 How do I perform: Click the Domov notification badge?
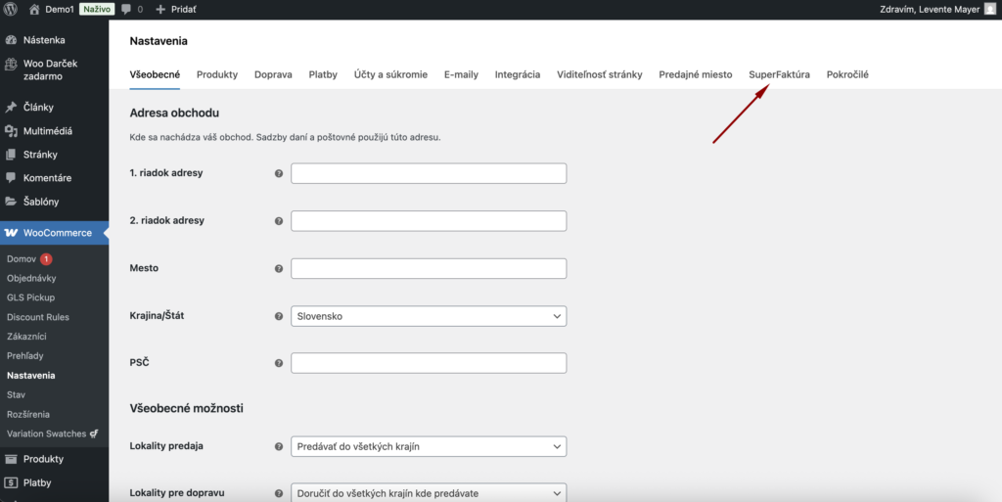point(46,259)
